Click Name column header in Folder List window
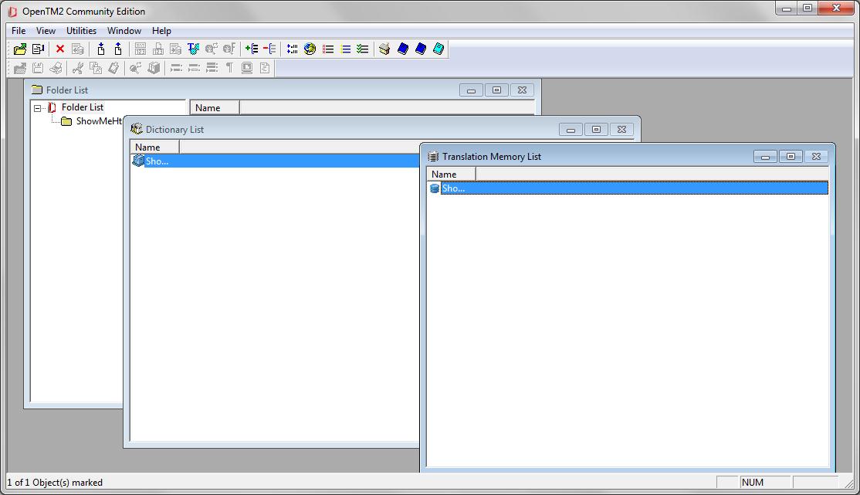 click(x=215, y=107)
